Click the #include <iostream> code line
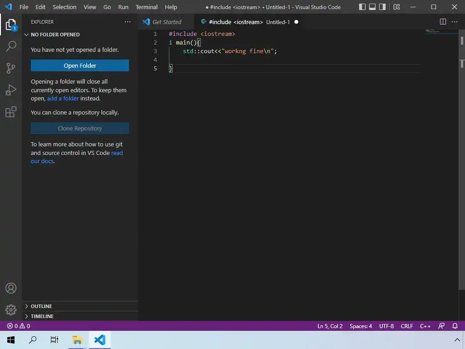Image resolution: width=465 pixels, height=349 pixels. (202, 34)
